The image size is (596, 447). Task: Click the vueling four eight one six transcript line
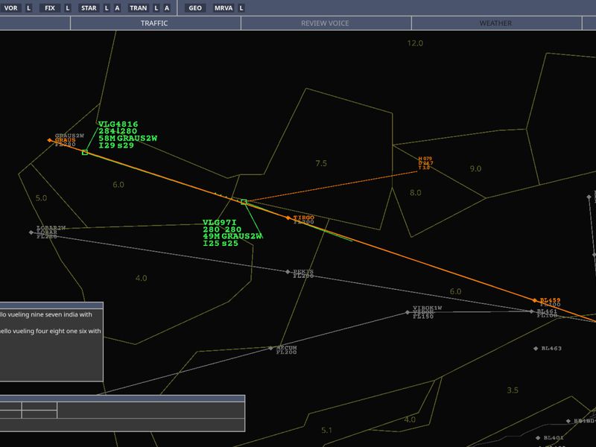point(51,332)
